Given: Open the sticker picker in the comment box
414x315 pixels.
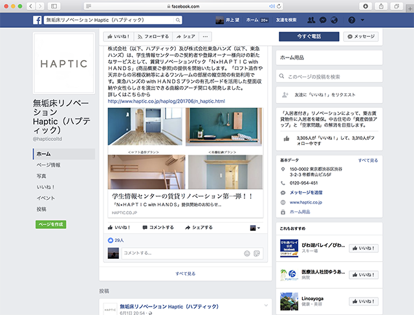Looking at the screenshot, I should (257, 254).
